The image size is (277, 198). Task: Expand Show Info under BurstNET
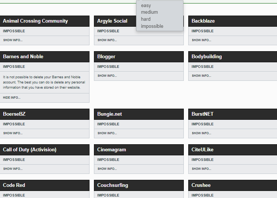[x=202, y=133]
